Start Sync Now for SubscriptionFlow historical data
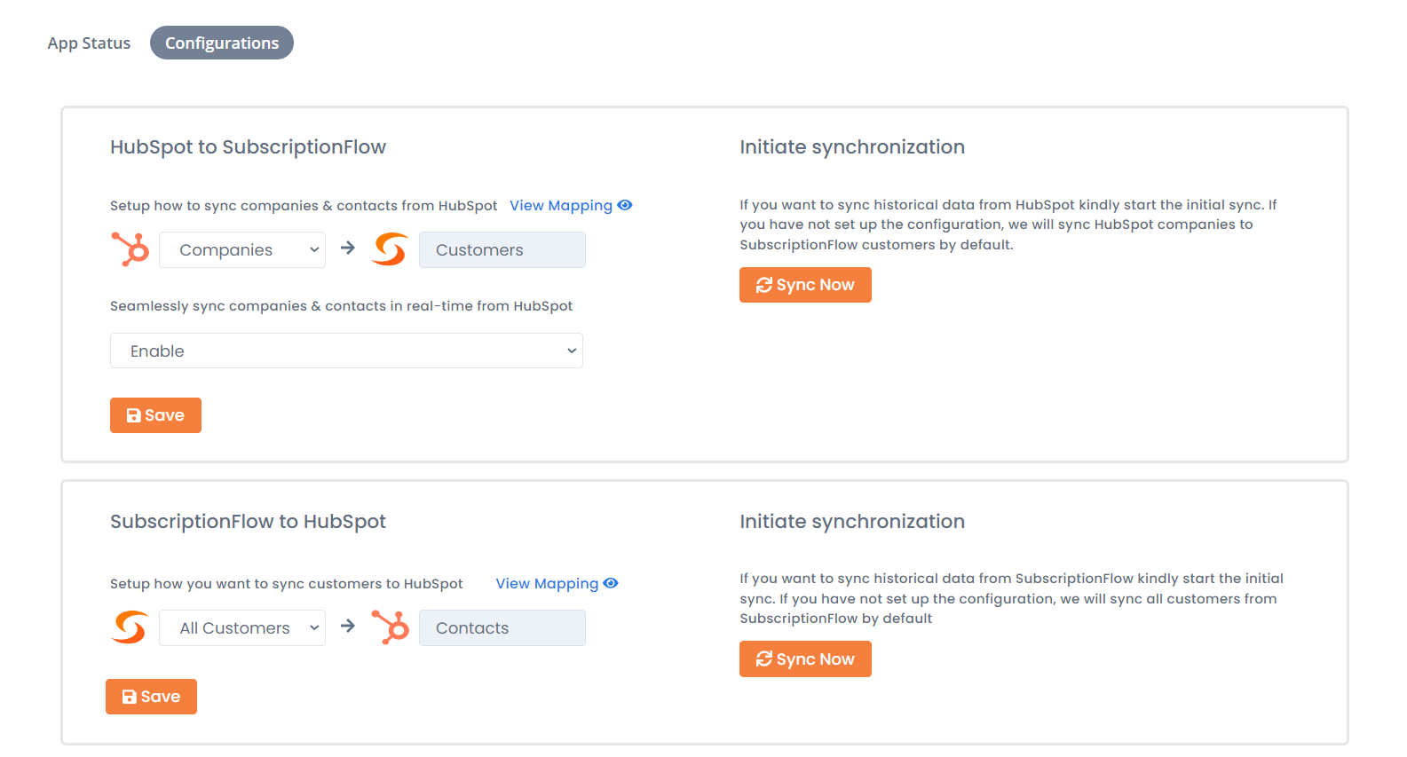Viewport: 1407px width, 757px height. point(805,659)
